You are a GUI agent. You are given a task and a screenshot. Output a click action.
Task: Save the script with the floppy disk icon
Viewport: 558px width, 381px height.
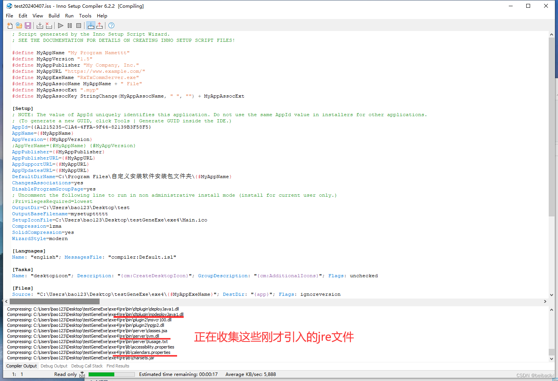click(28, 26)
